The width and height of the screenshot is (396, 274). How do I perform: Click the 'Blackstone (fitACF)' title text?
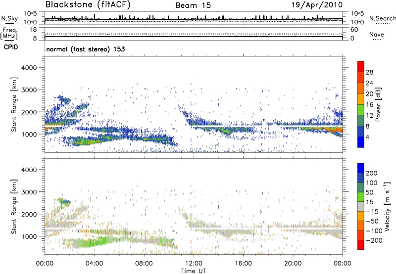pyautogui.click(x=88, y=5)
